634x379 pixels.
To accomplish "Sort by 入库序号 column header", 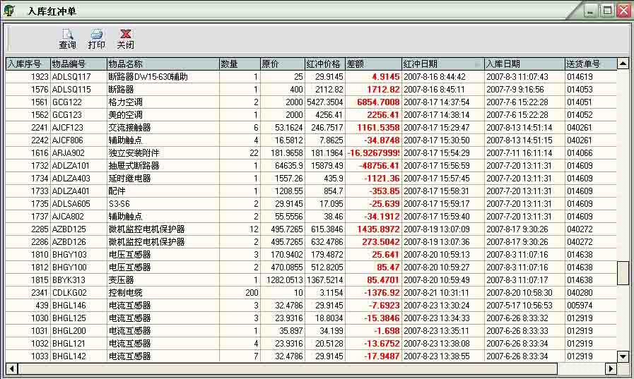I will point(28,64).
